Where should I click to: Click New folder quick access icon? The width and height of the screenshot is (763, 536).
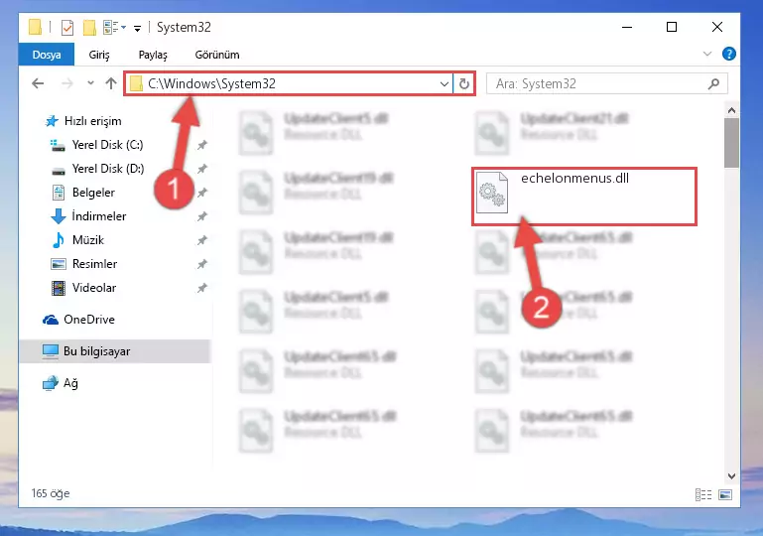point(89,28)
